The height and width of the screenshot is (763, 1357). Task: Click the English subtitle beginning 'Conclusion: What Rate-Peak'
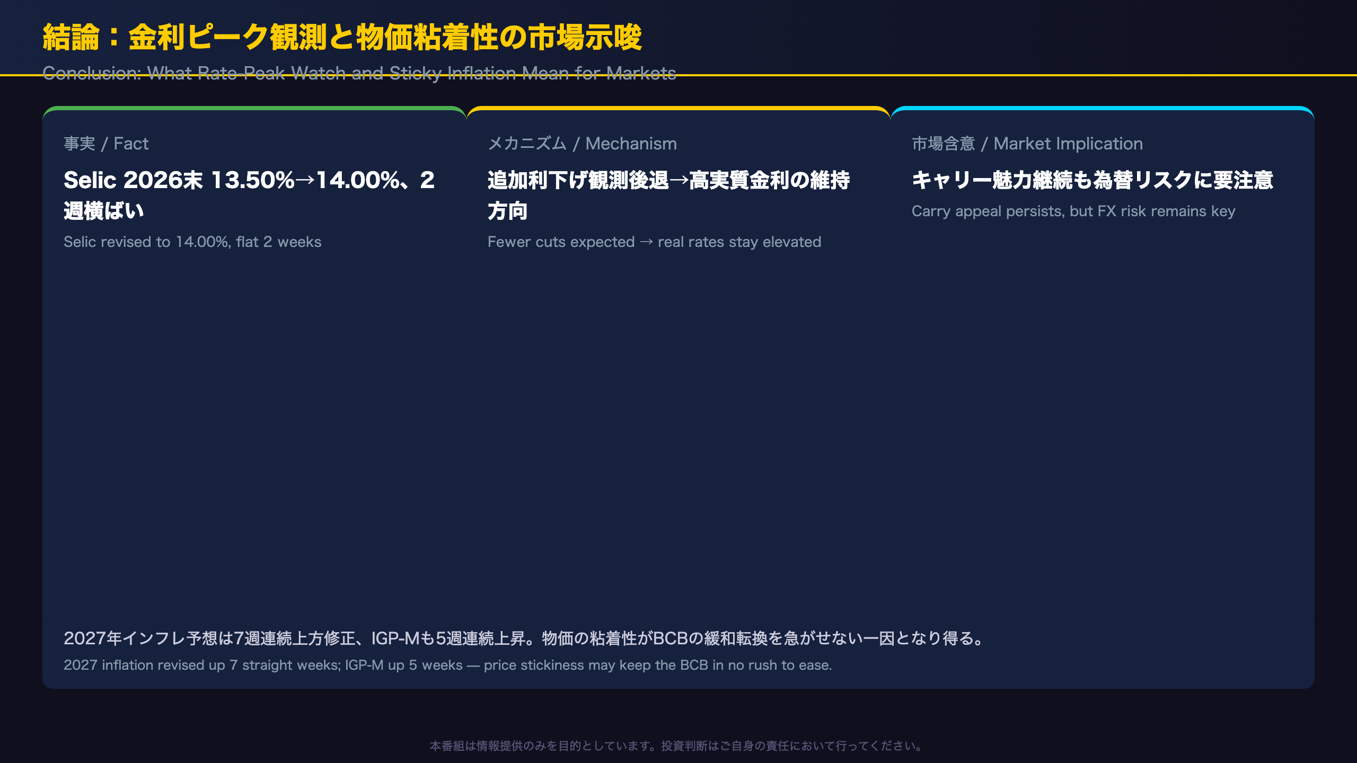coord(359,73)
